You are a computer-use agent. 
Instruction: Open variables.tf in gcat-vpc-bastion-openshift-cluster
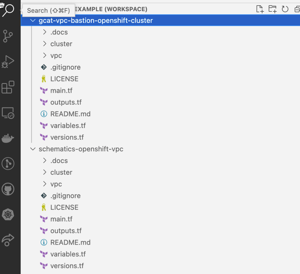(68, 126)
